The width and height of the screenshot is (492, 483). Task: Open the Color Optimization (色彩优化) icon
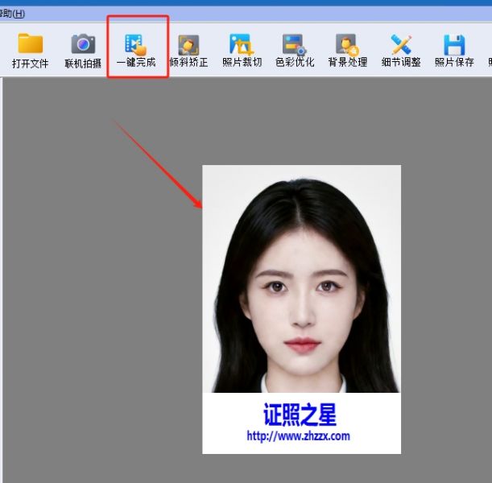tap(294, 43)
